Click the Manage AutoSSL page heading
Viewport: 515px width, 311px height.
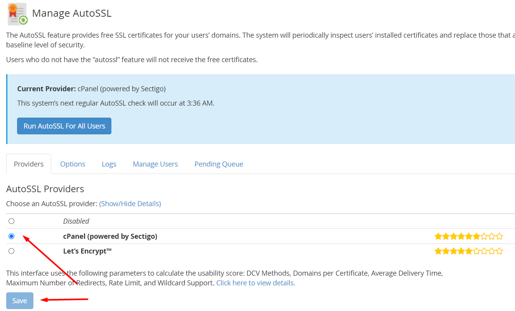tap(72, 13)
